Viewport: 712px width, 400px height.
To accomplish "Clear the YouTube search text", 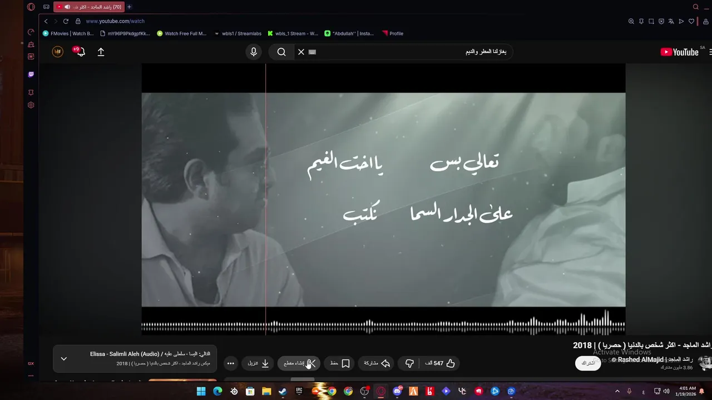I will pyautogui.click(x=301, y=52).
